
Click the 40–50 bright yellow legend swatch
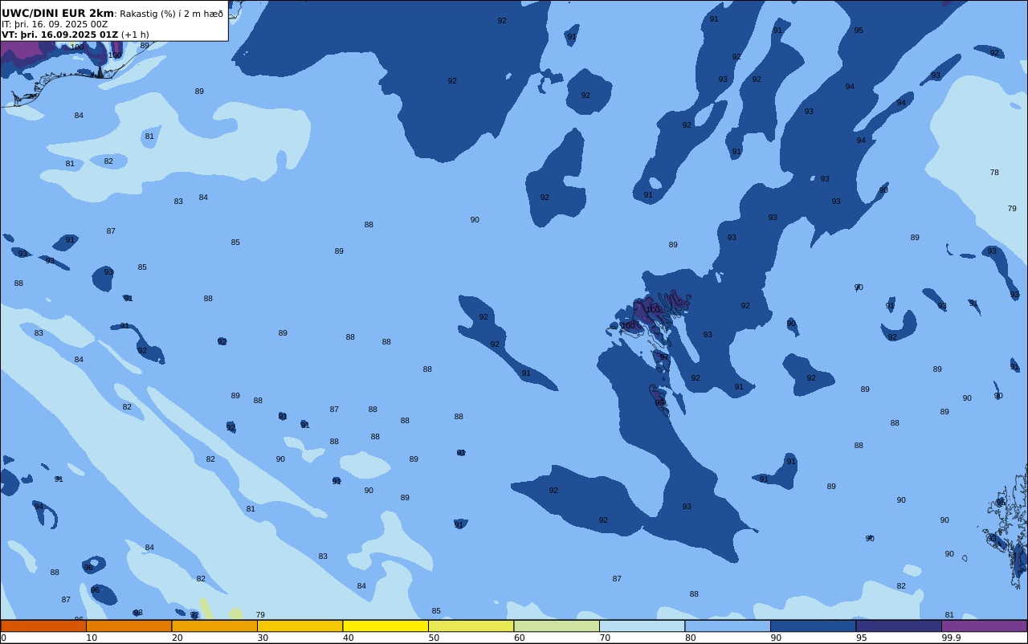pyautogui.click(x=385, y=626)
